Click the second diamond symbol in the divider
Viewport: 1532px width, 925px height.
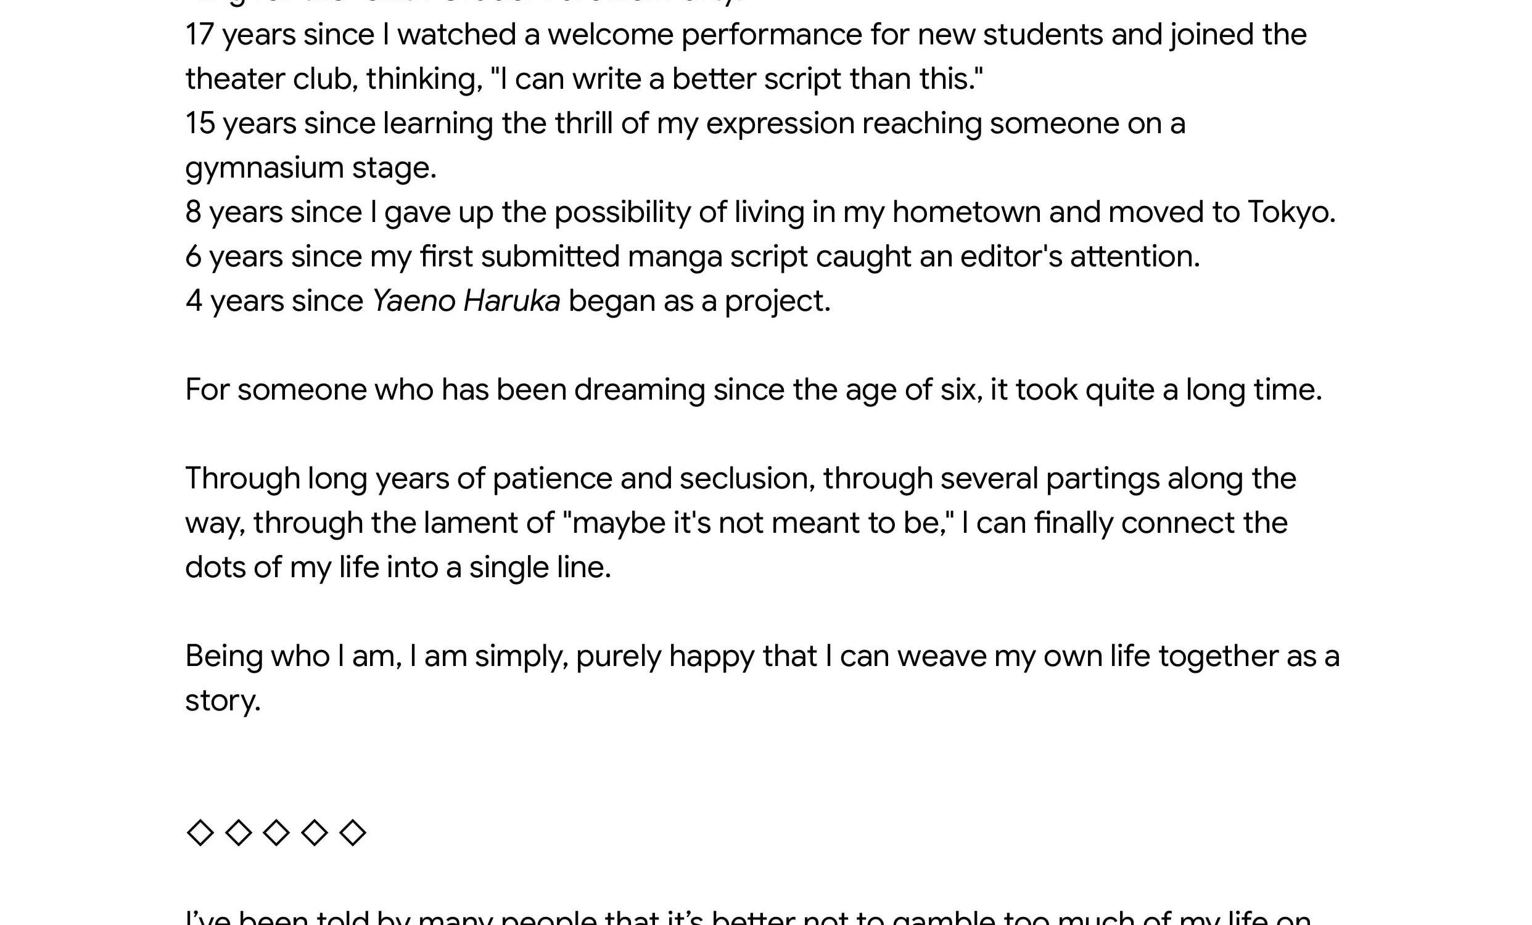[238, 833]
